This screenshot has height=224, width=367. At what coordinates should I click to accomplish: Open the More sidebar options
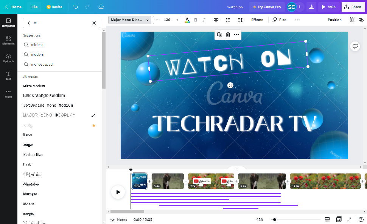(8, 94)
